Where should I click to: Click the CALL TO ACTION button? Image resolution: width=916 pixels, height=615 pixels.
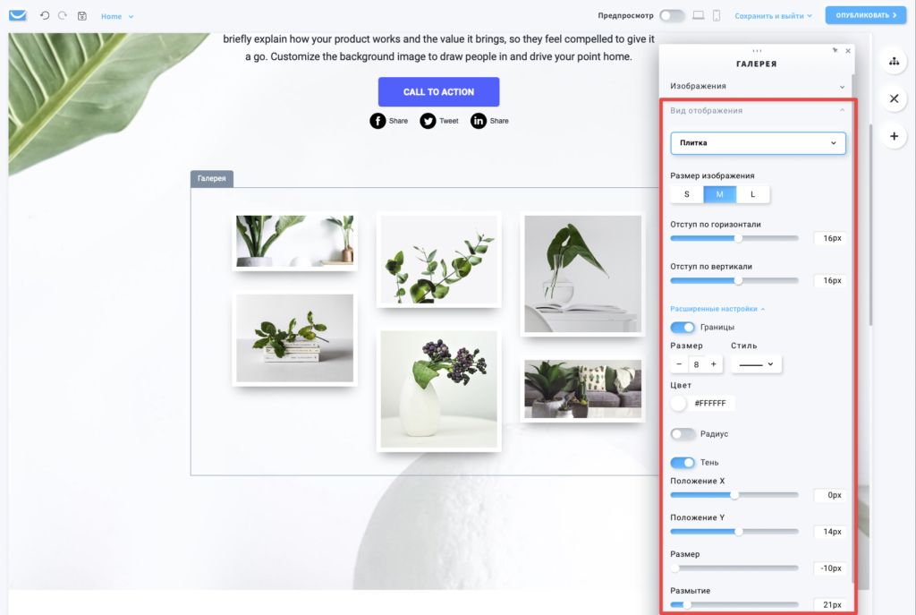[x=438, y=92]
